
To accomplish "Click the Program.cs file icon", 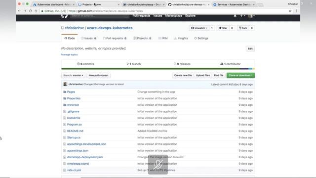I will tap(65, 125).
